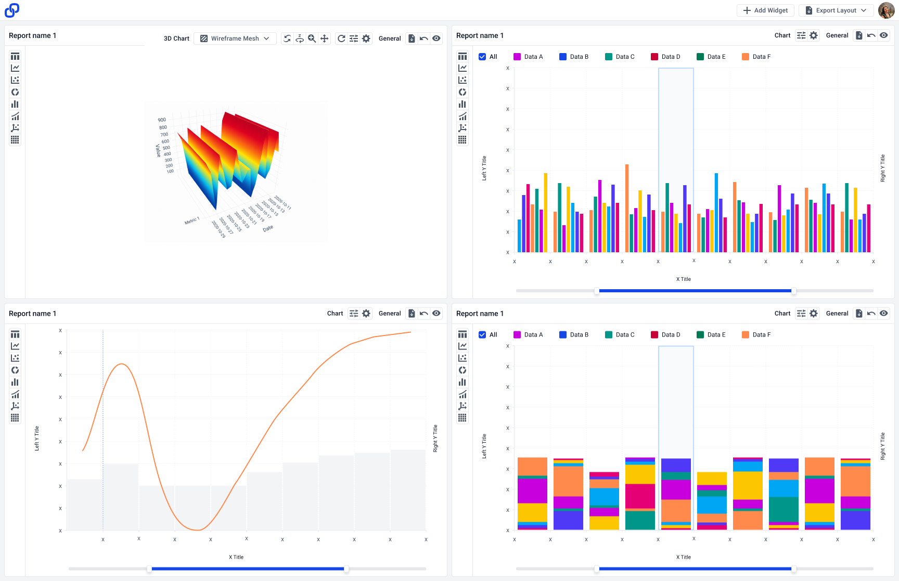Click the General label in top-right grouped bar widget
899x581 pixels.
tap(837, 35)
